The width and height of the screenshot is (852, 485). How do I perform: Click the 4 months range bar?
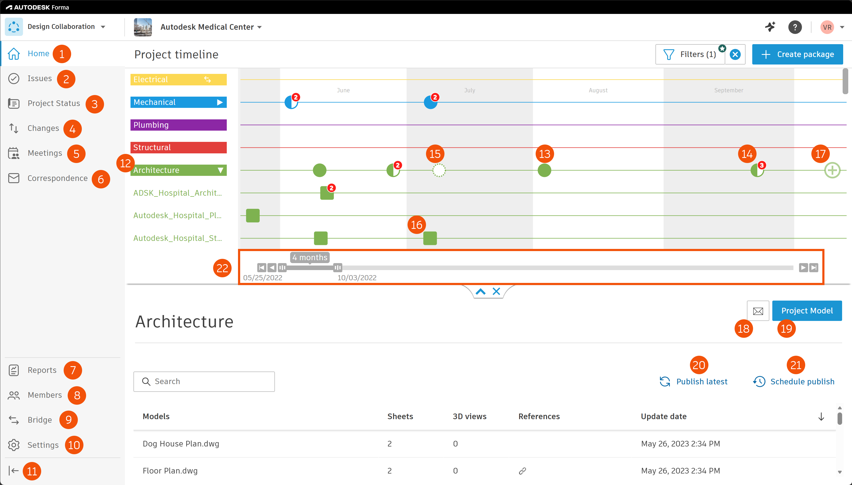310,267
